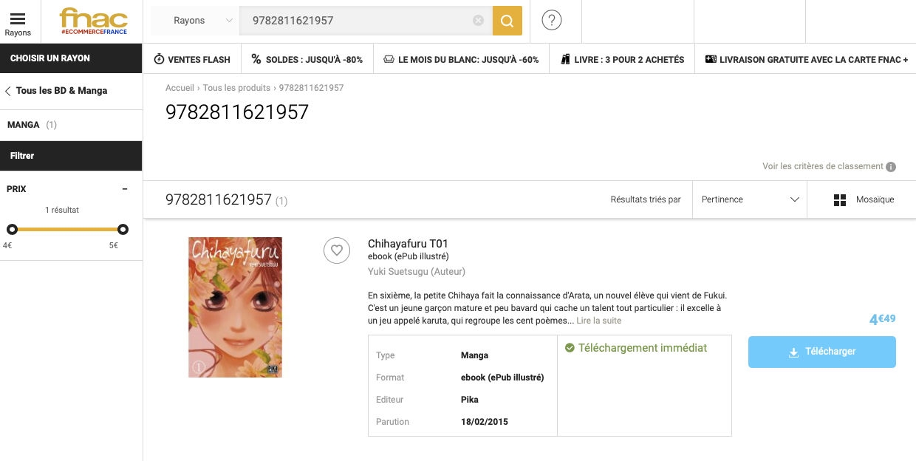Viewport: 916px width, 461px height.
Task: Add Chihayafuru T01 to wishlist via heart icon
Action: pyautogui.click(x=337, y=250)
